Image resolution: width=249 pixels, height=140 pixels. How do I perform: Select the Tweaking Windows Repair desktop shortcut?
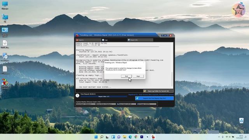5,84
